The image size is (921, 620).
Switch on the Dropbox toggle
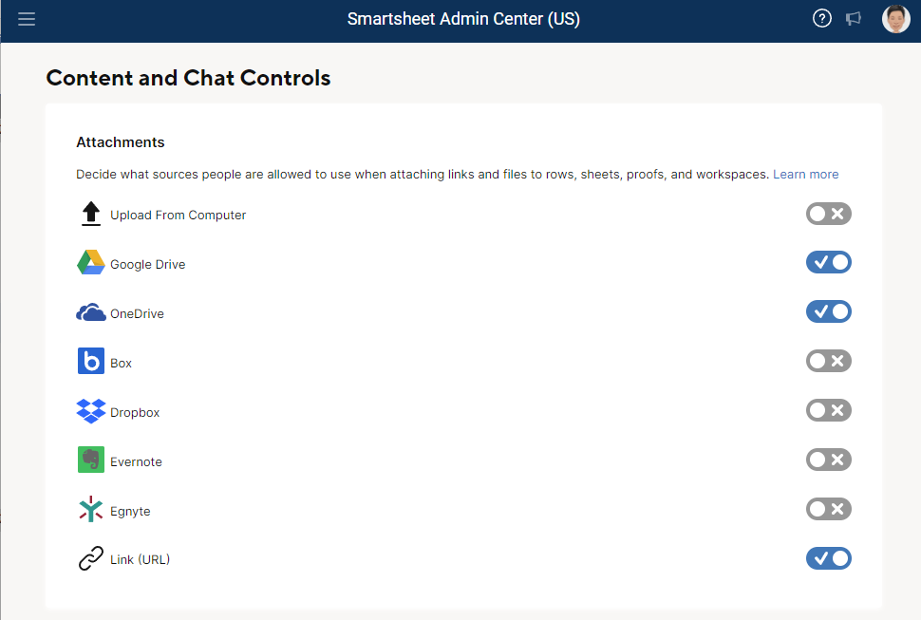(828, 411)
